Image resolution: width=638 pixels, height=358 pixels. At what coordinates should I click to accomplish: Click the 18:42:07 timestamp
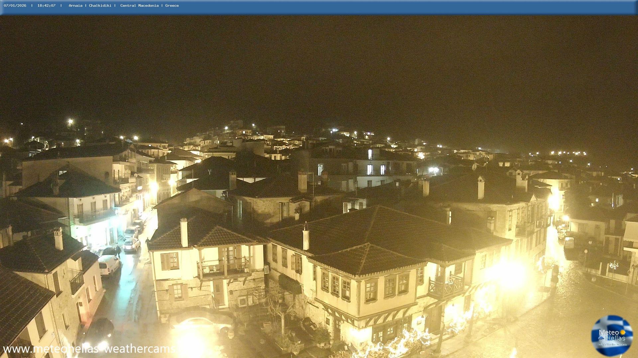46,6
